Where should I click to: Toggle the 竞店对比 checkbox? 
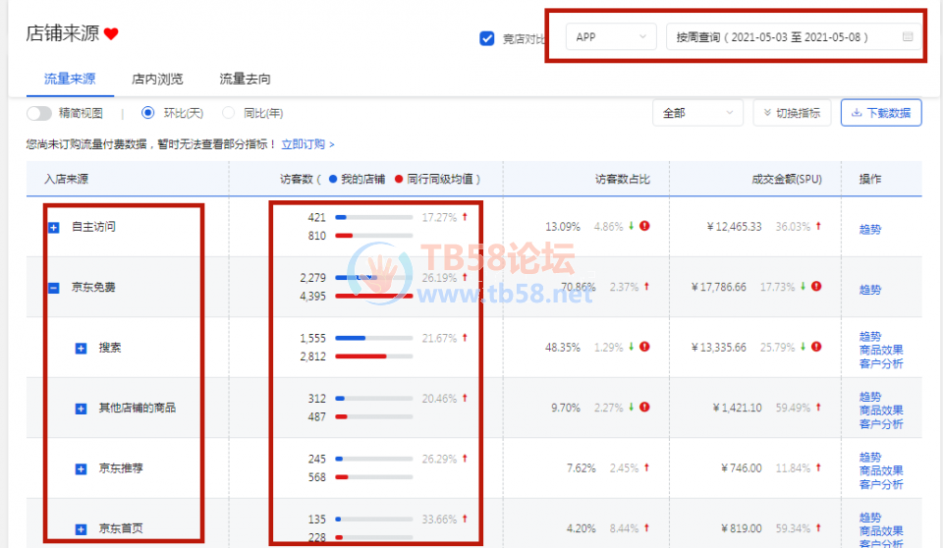(x=487, y=38)
